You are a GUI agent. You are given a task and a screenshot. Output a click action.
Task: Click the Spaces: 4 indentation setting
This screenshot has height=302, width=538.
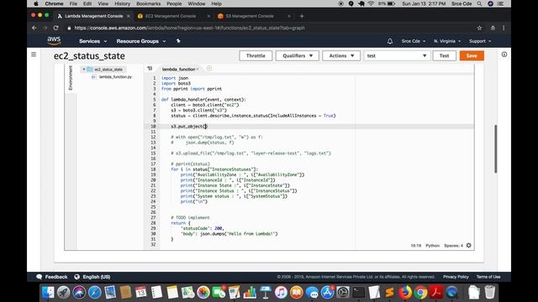point(453,246)
